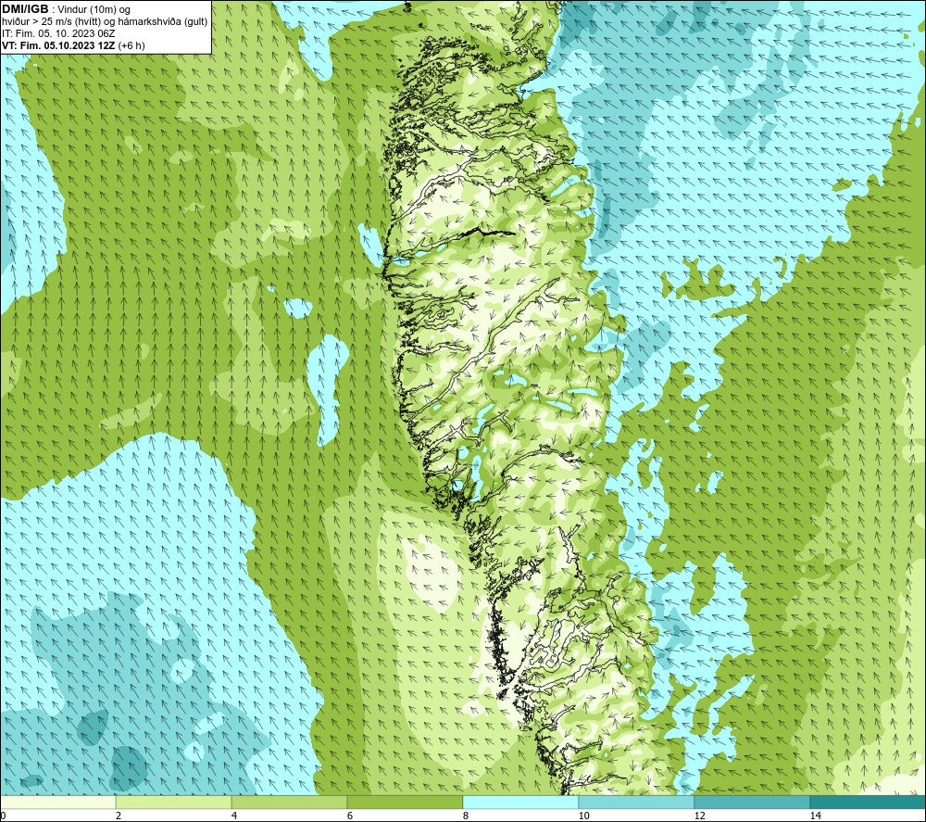
Task: Click the legend label '2'
Action: 119,816
